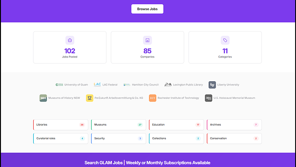This screenshot has width=296, height=167.
Task: Click the 4 count badge on Curatorial roles
Action: (x=82, y=138)
